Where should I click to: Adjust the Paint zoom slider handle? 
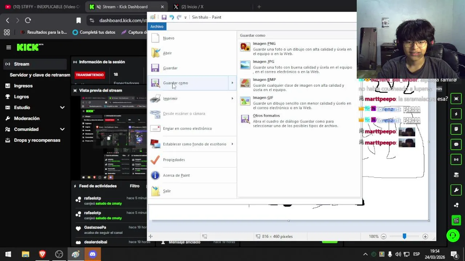[x=404, y=236]
